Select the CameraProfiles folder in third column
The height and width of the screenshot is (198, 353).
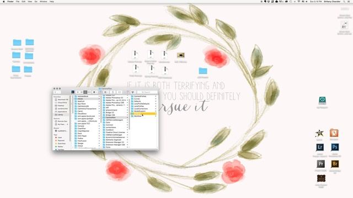tap(143, 96)
